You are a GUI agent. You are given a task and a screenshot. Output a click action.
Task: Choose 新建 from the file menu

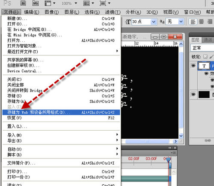(x=61, y=18)
